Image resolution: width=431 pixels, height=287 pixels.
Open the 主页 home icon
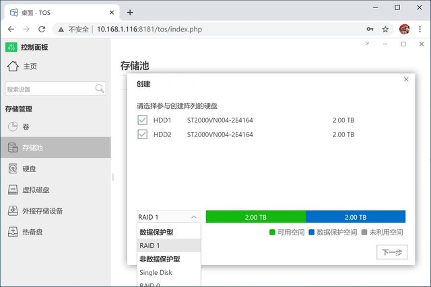pyautogui.click(x=13, y=66)
